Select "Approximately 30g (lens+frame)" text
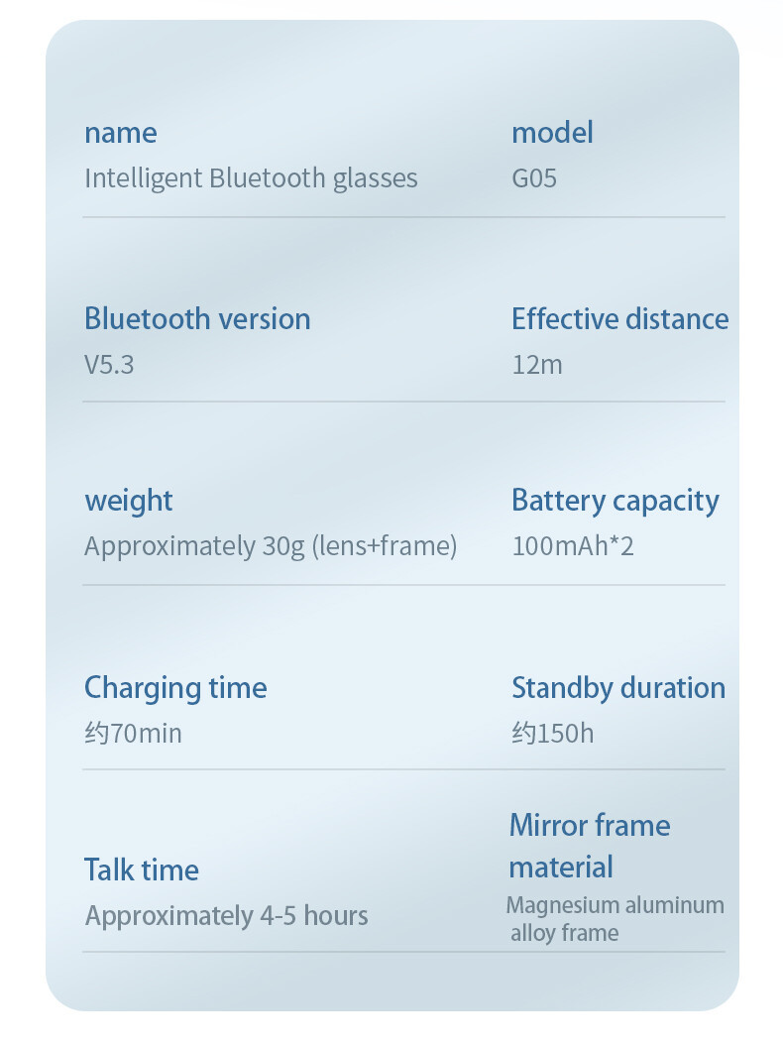The height and width of the screenshot is (1044, 783). point(271,546)
